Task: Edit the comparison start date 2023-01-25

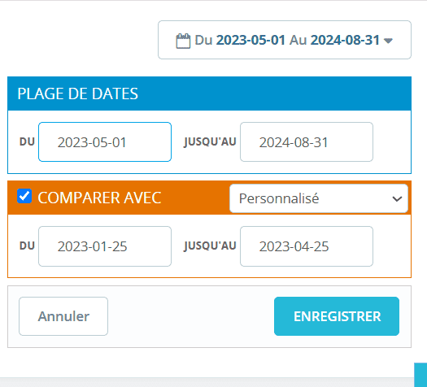Action: coord(105,246)
